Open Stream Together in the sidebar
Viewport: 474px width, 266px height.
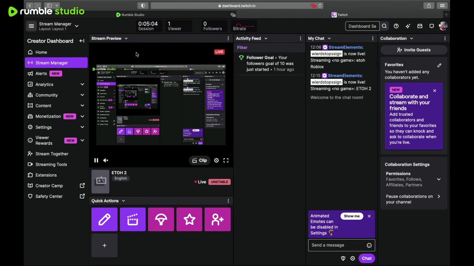(x=56, y=154)
